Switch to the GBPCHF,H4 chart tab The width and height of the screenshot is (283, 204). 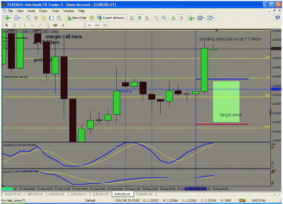pyautogui.click(x=35, y=194)
